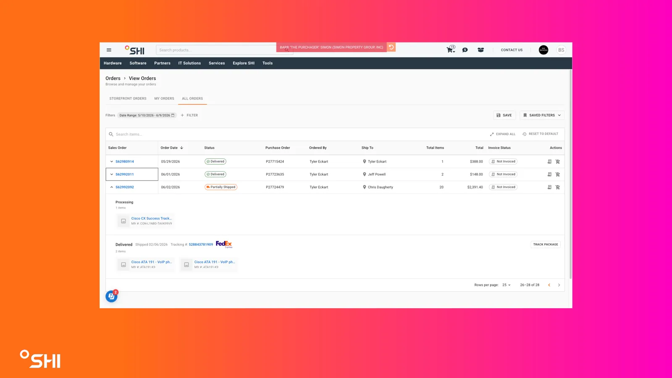Open the BS user profile avatar
The height and width of the screenshot is (378, 672).
(x=561, y=50)
